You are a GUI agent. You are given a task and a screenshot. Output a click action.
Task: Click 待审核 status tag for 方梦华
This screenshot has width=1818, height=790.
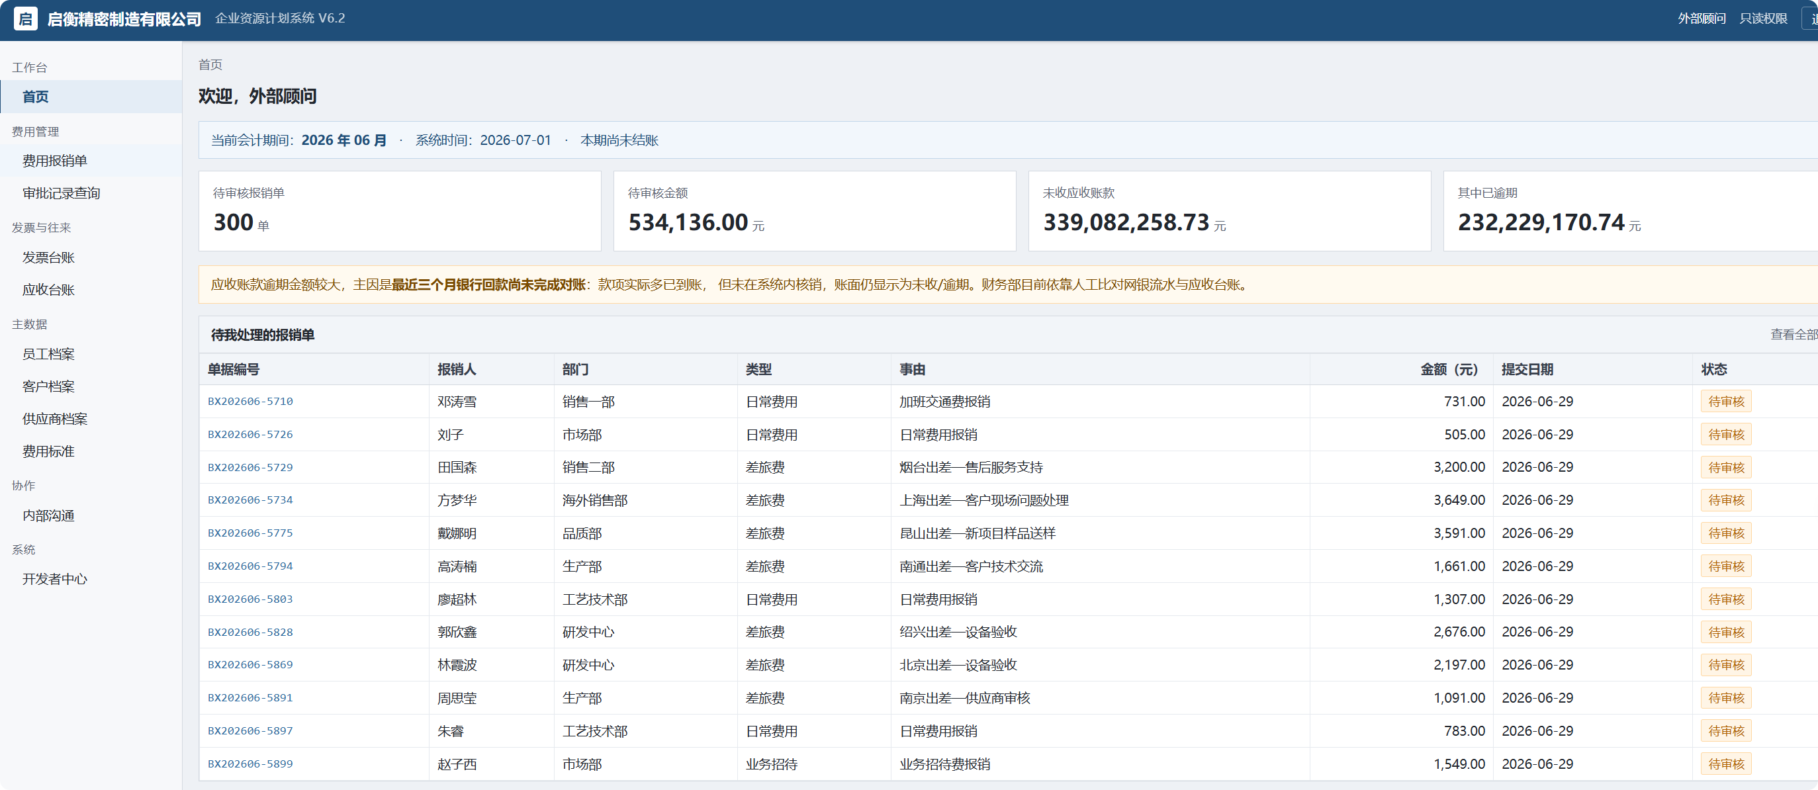1726,500
